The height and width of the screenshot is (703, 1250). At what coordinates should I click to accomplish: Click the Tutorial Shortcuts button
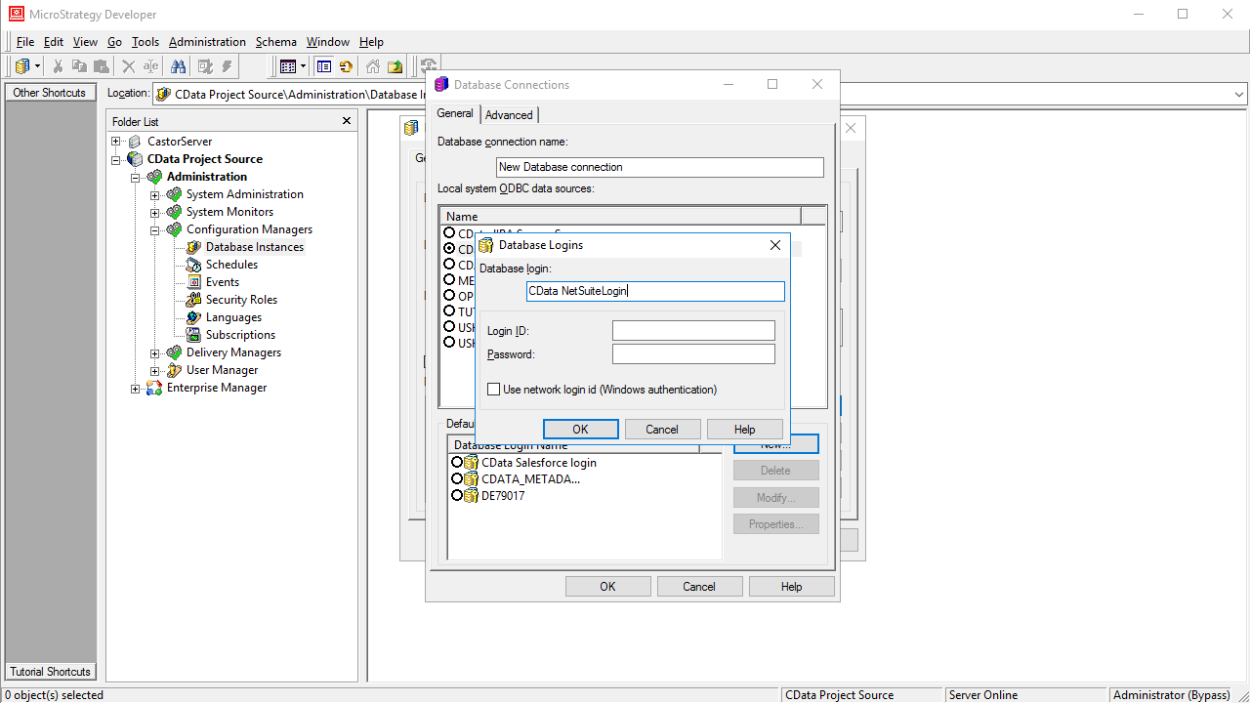[x=50, y=672]
